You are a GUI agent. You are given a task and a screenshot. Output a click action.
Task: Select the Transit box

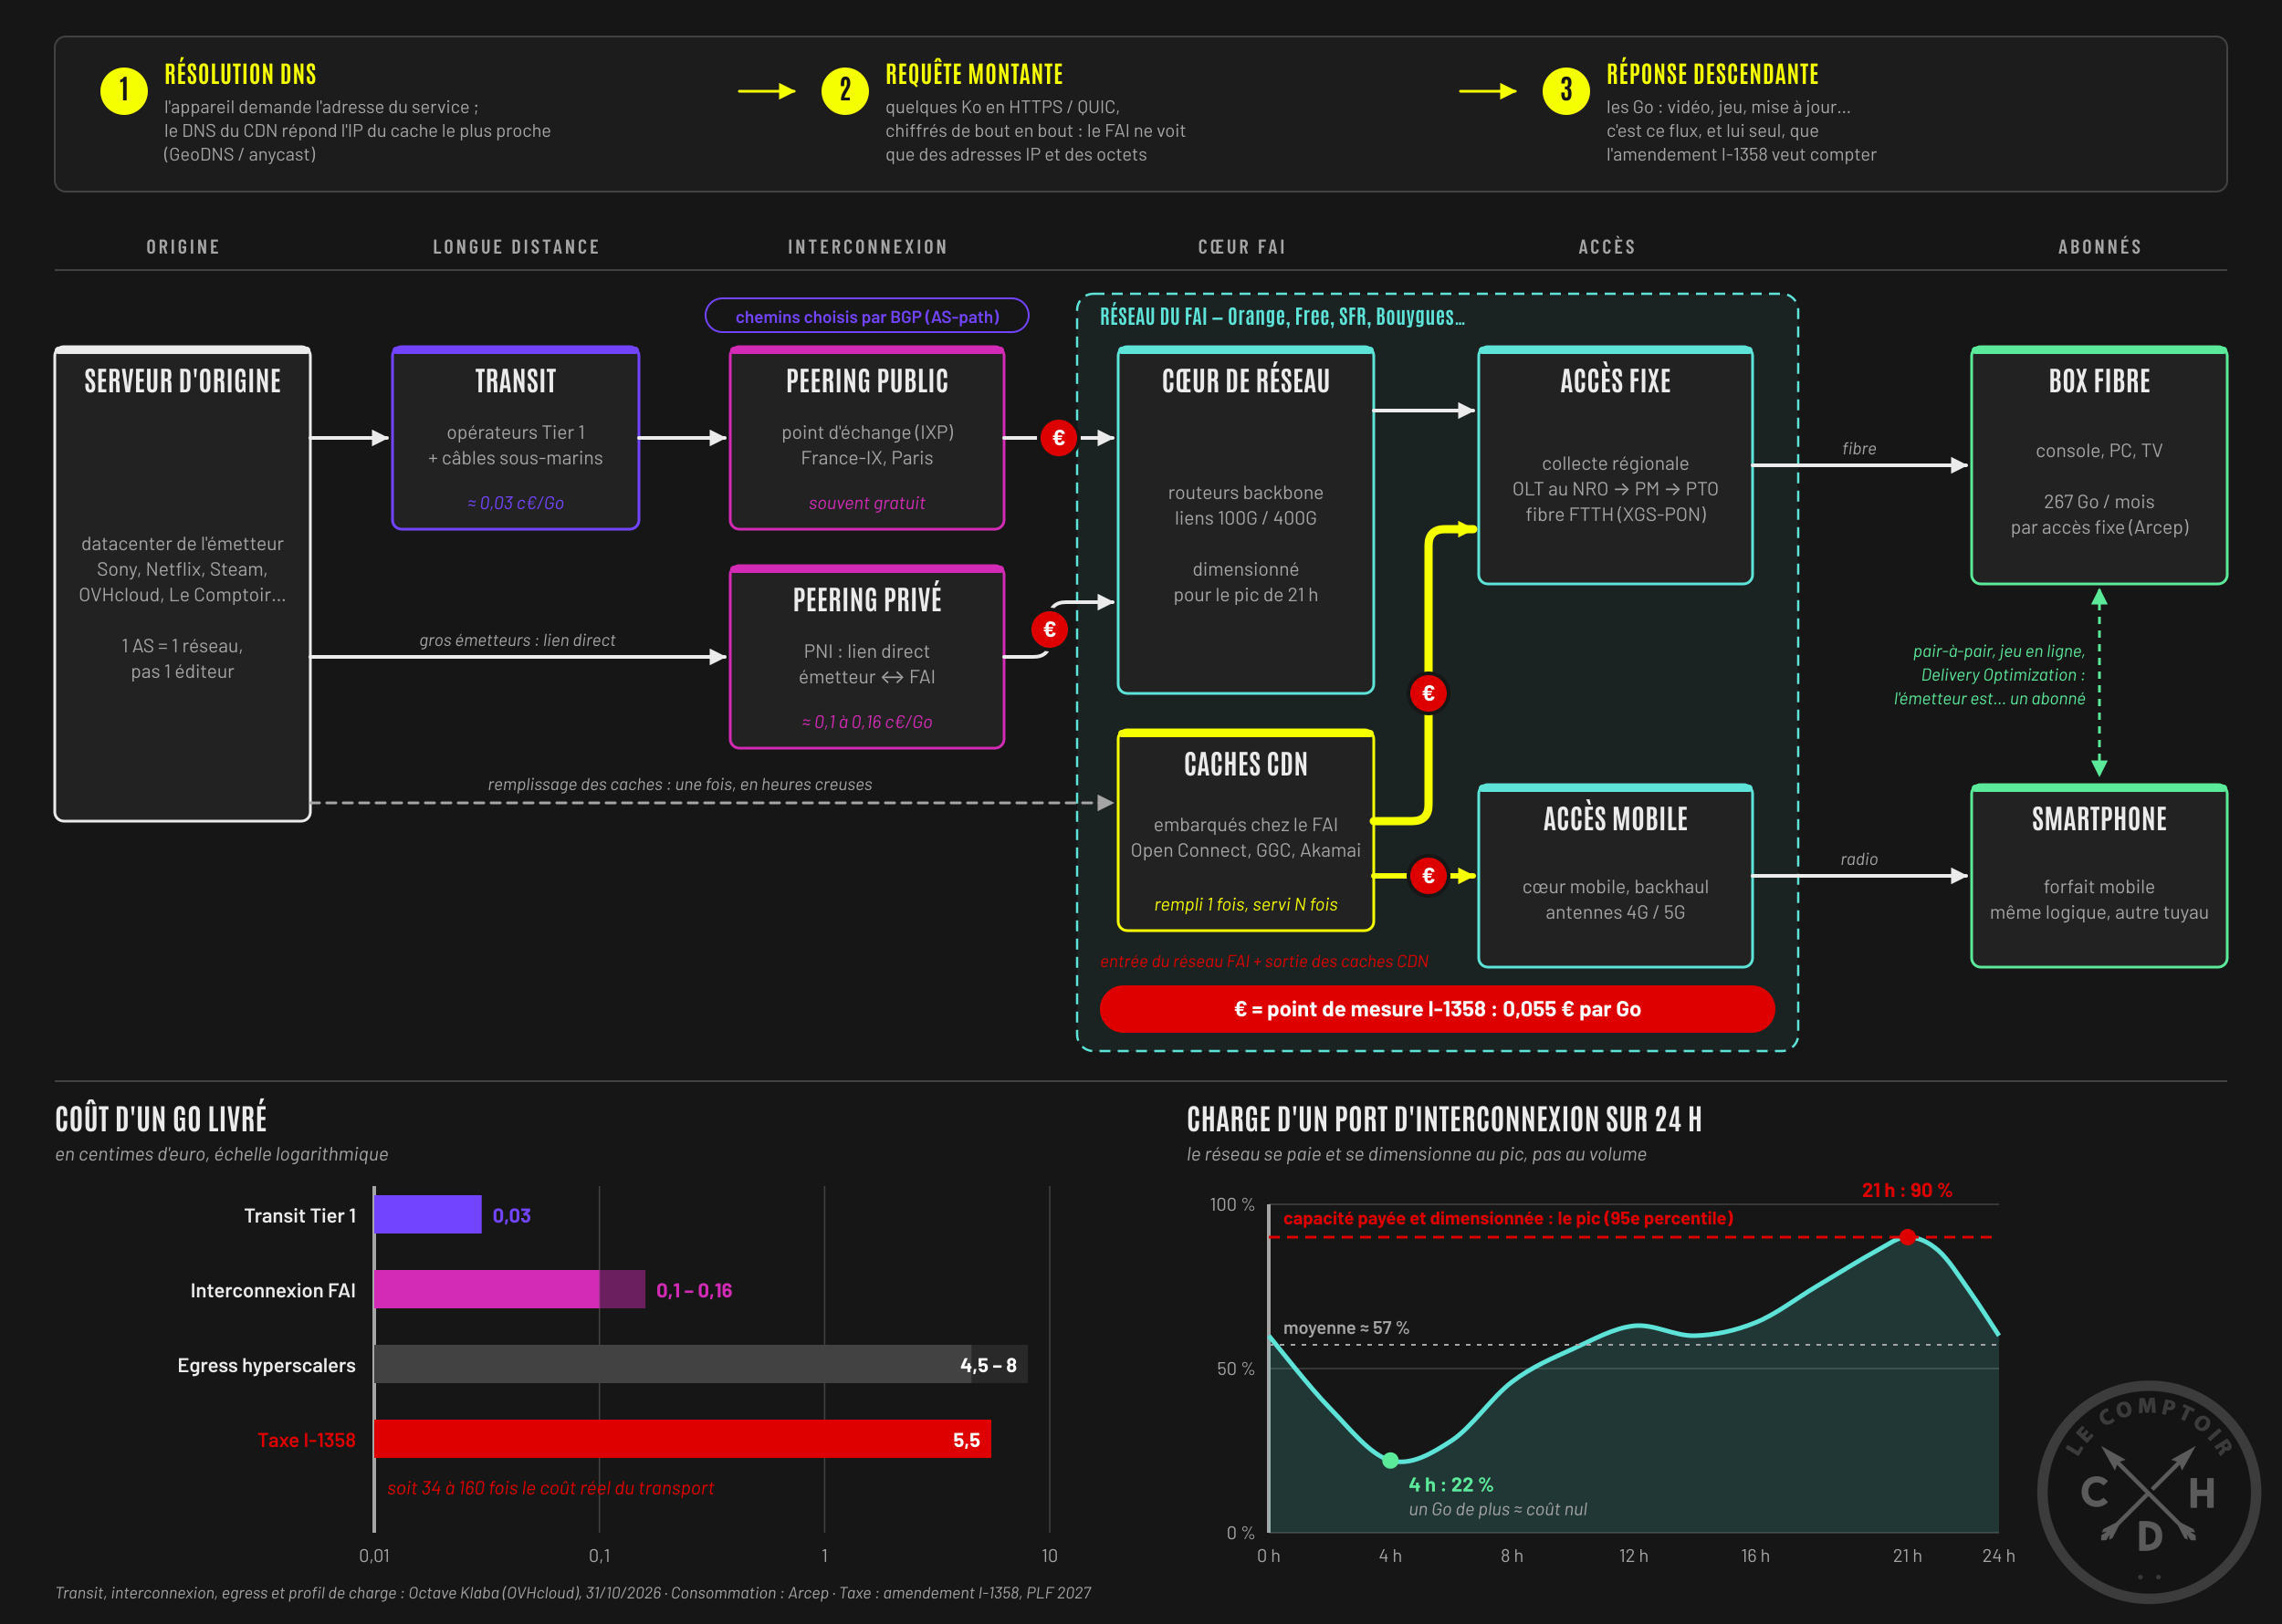click(x=515, y=438)
